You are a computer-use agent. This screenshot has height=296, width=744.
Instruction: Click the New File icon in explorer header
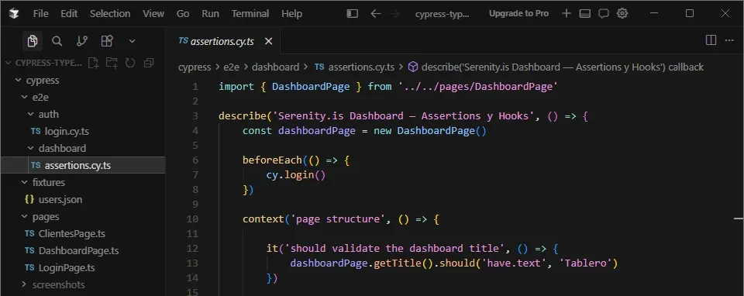[x=94, y=63]
